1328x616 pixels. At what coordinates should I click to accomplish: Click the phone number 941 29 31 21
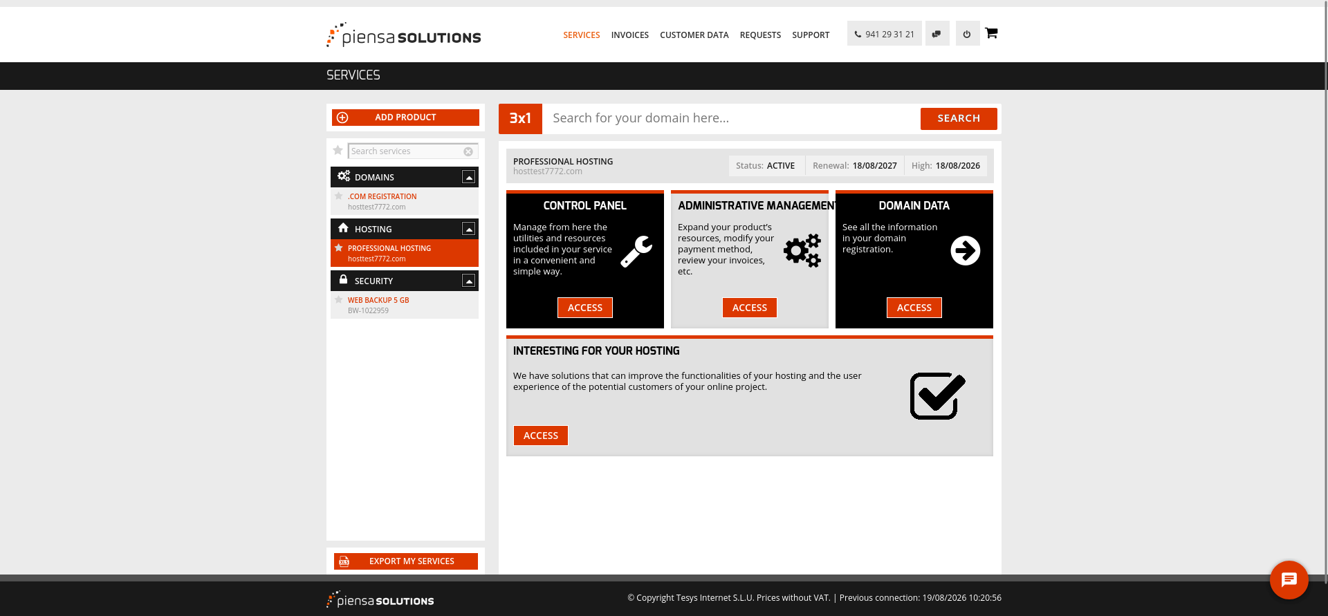coord(884,33)
